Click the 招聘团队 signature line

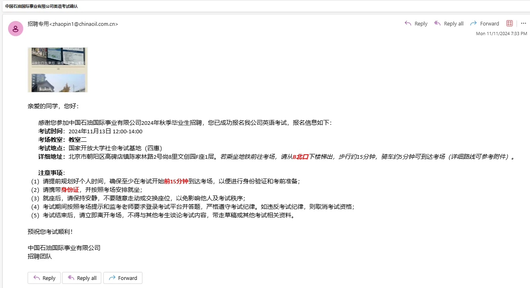click(x=40, y=256)
